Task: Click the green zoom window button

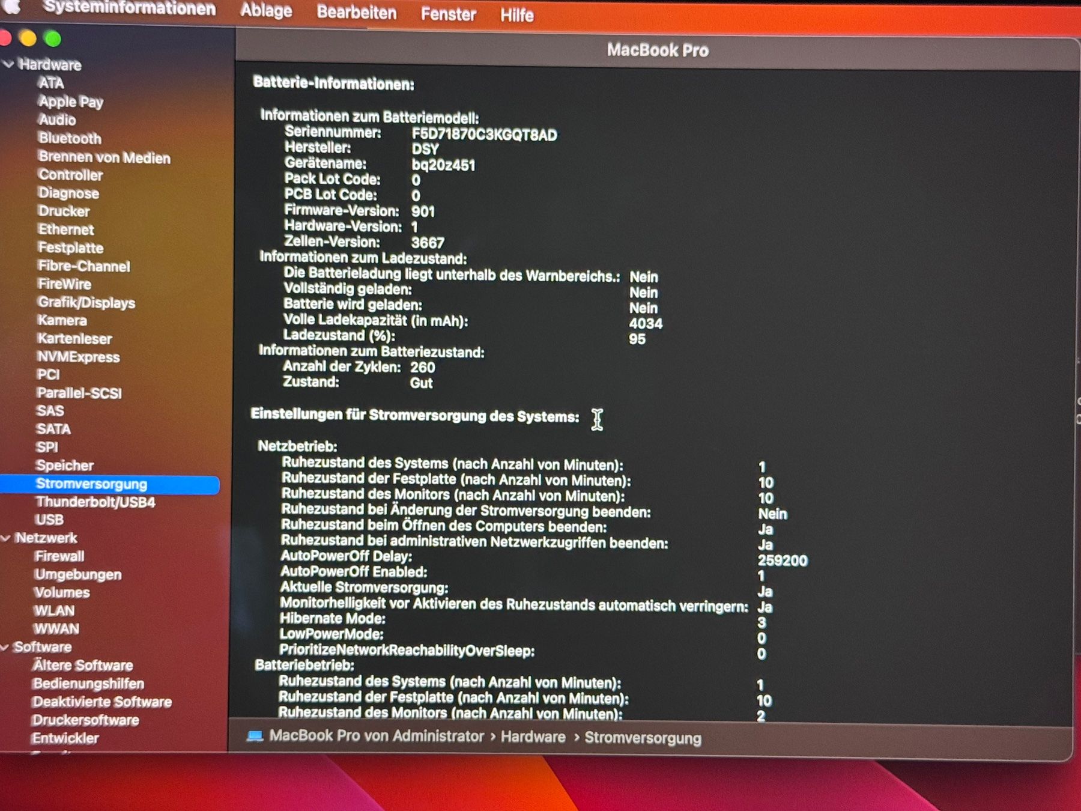Action: (53, 39)
